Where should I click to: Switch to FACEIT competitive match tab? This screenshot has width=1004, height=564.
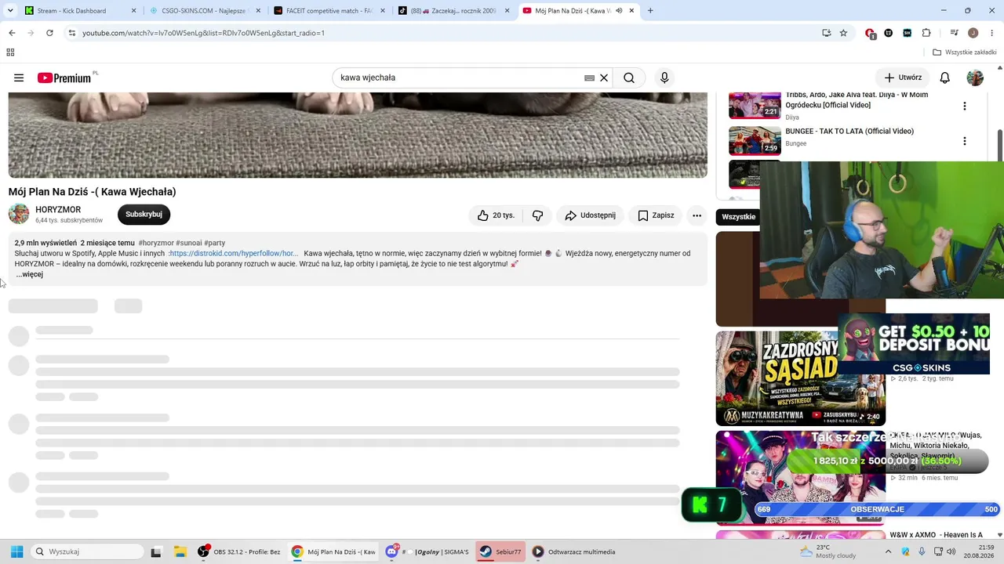329,11
